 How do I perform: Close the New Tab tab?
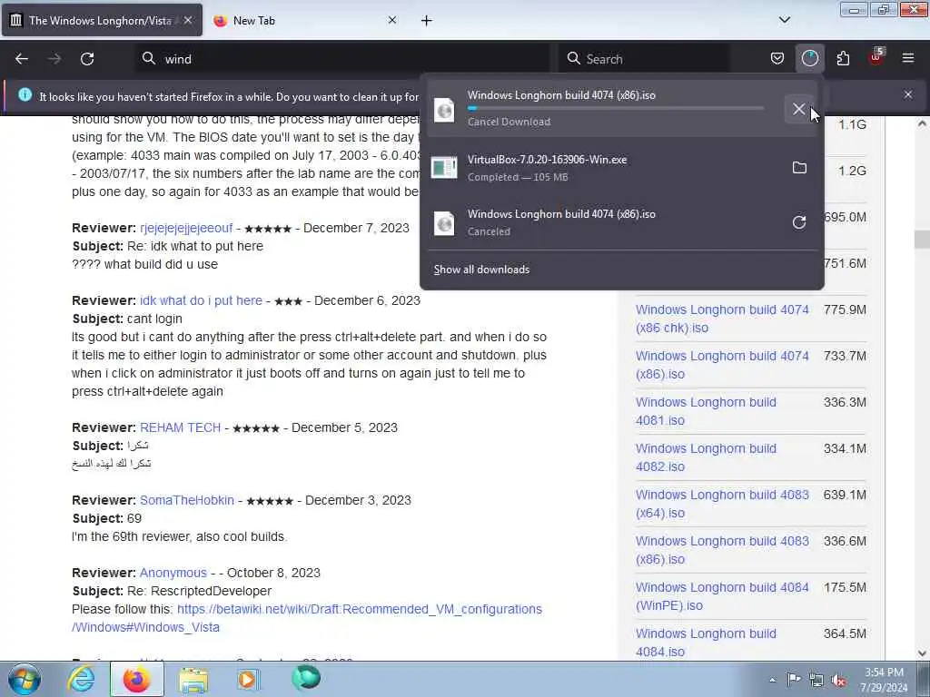[x=392, y=20]
